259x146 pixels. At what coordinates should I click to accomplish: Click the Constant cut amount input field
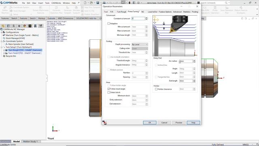coord(138,19)
